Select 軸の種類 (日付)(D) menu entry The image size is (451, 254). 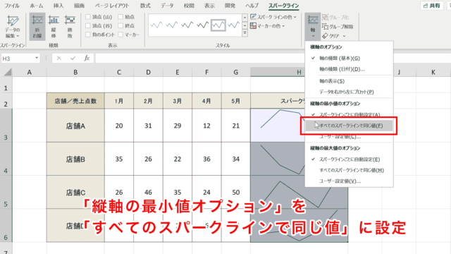click(342, 69)
